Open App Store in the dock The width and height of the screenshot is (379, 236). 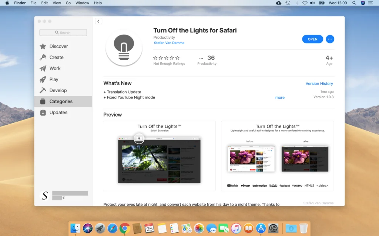pos(261,228)
